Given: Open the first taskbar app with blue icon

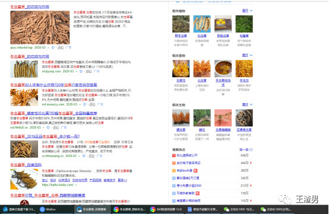Looking at the screenshot, I should (x=19, y=209).
